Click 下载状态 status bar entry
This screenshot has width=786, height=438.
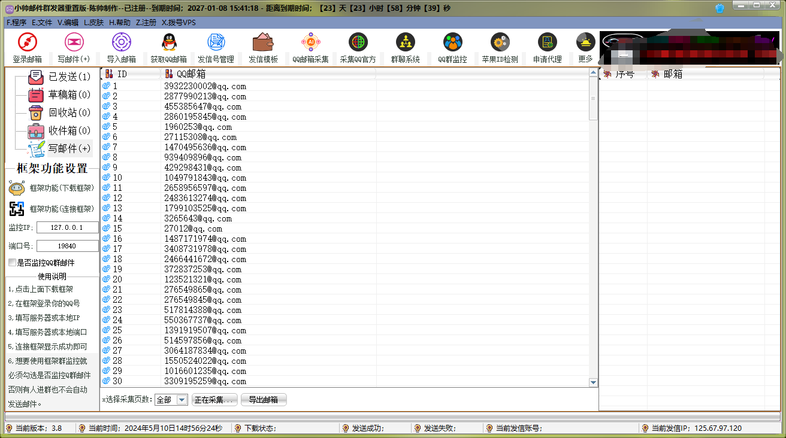(x=259, y=428)
